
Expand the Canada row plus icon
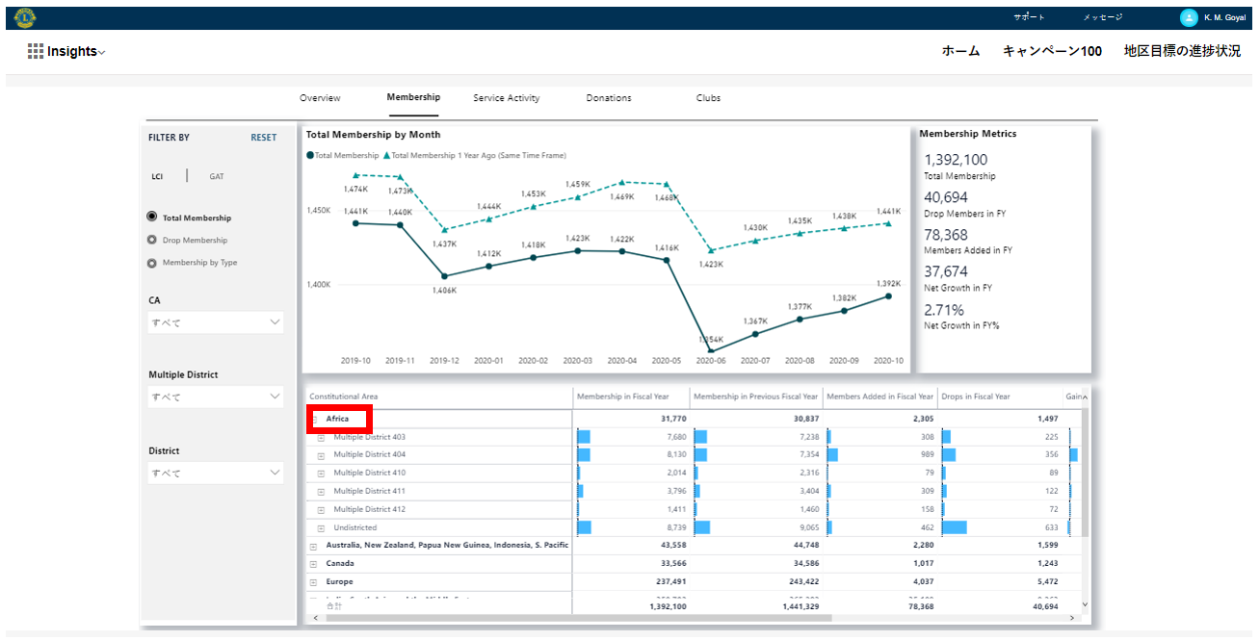(x=313, y=564)
